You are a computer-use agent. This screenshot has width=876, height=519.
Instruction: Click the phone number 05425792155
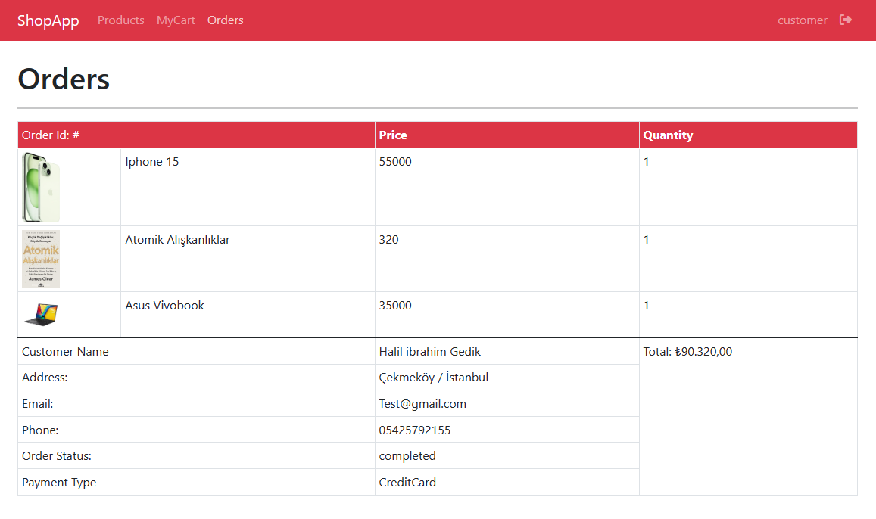tap(415, 430)
